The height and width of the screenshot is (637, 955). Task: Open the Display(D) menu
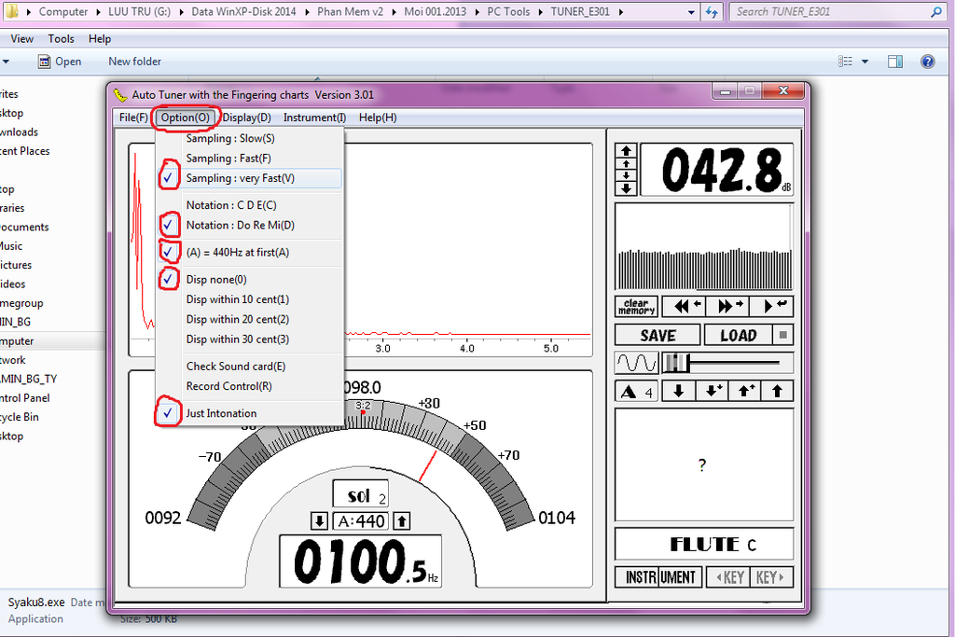click(247, 118)
